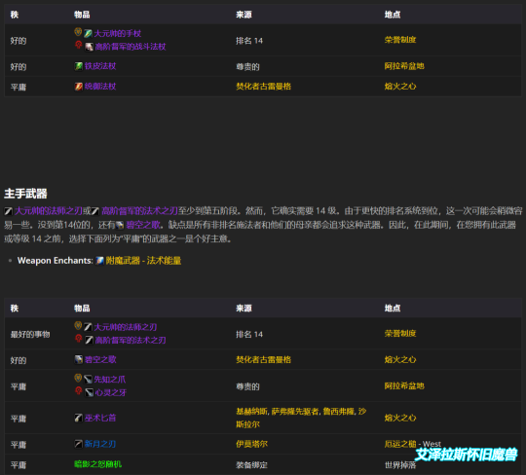Open the 伊奥塔尔 source link

click(x=251, y=444)
